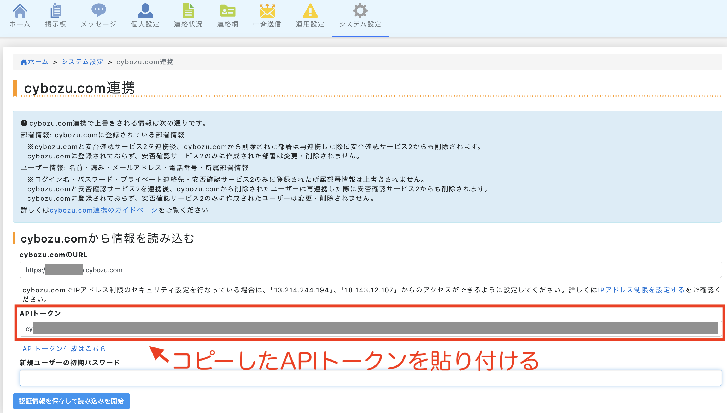Viewport: 727px width, 413px height.
Task: Select the 連絡網 label in top menu
Action: (x=228, y=24)
